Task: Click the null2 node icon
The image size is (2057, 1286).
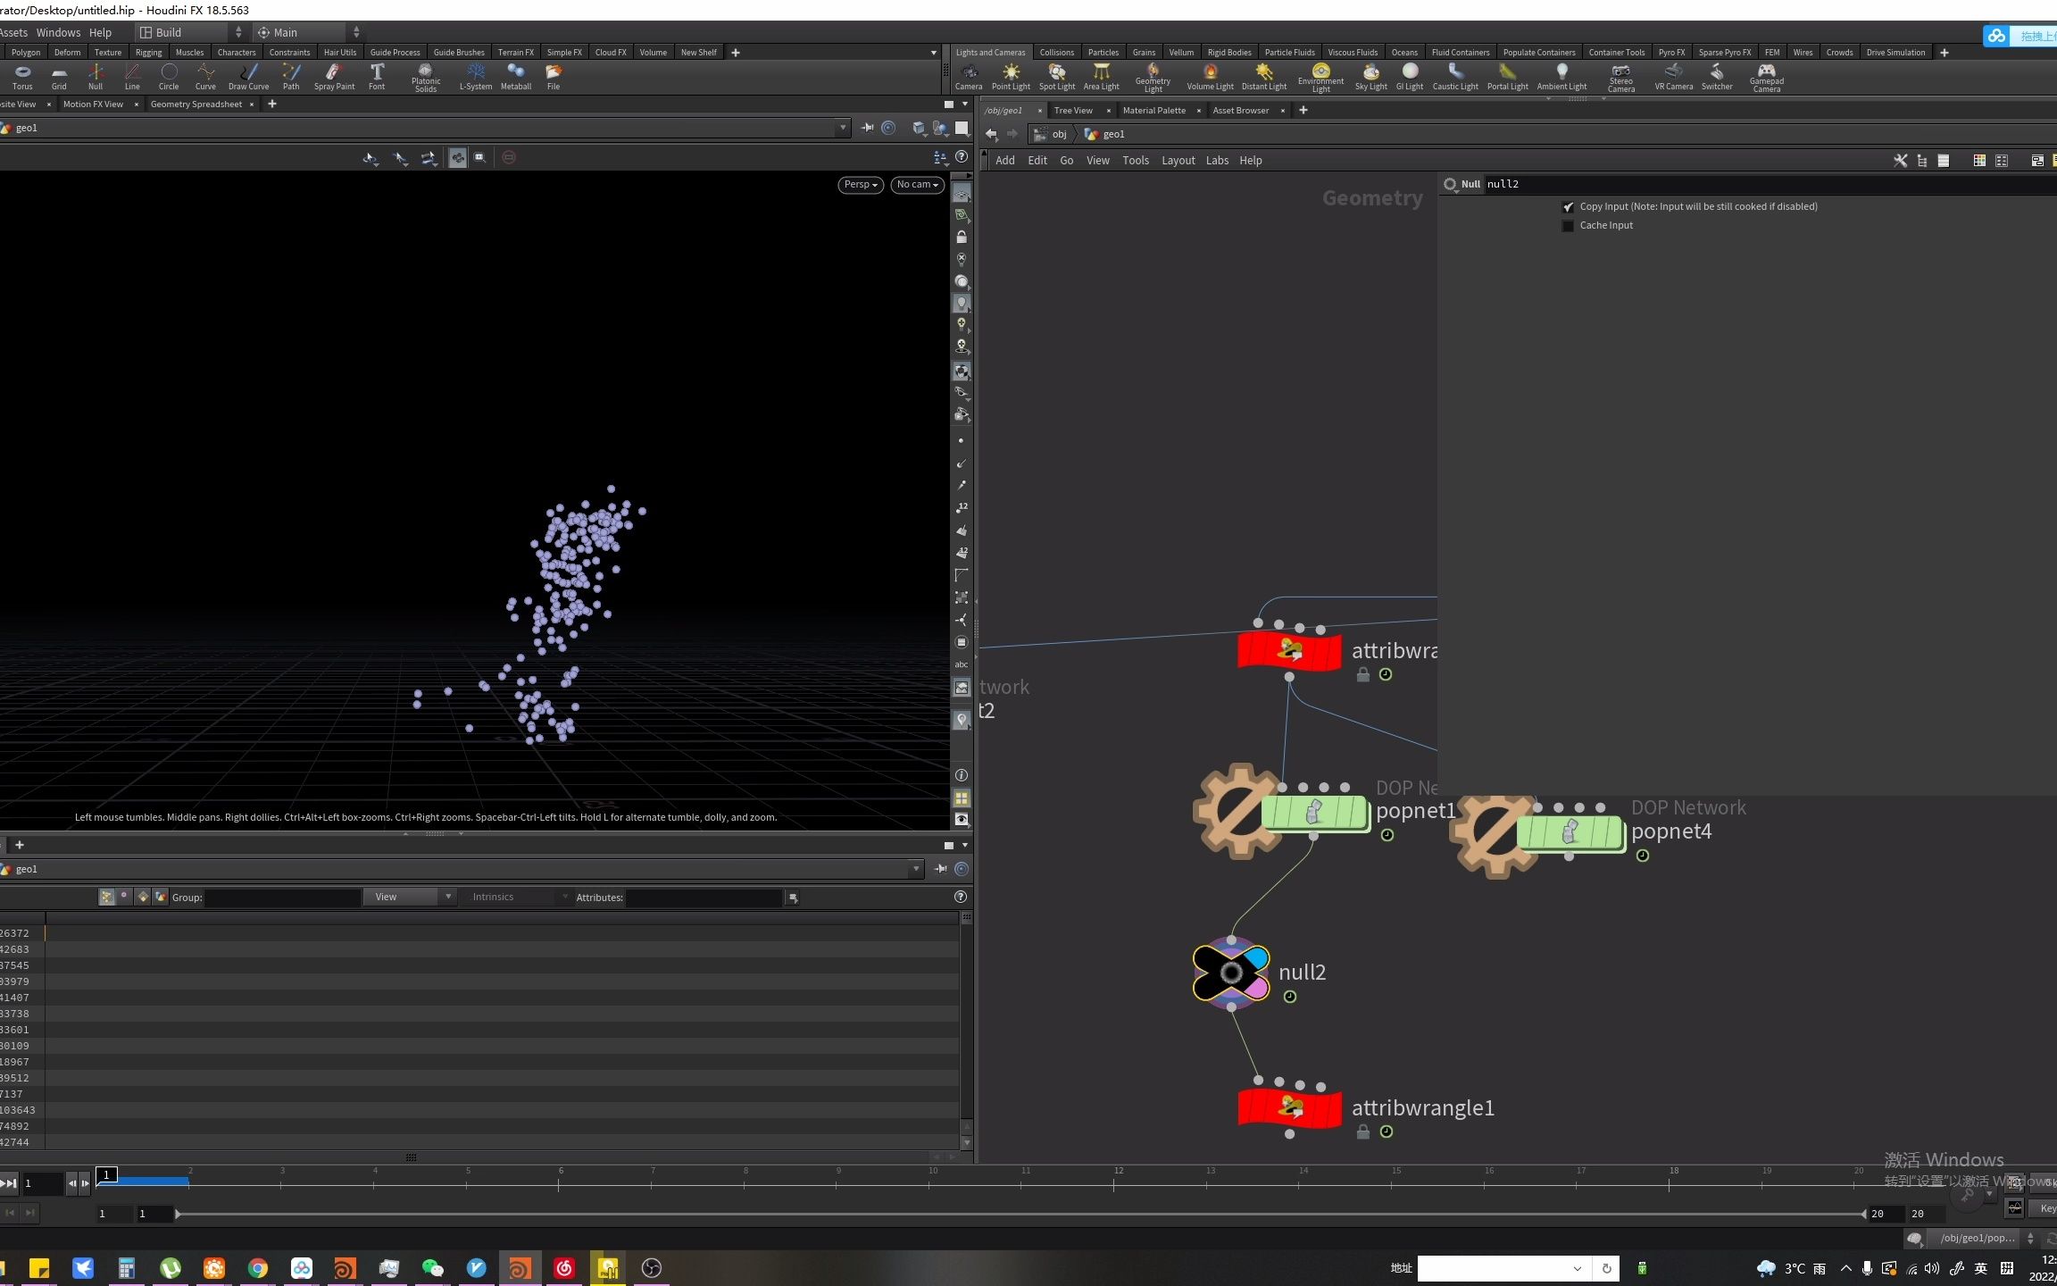Action: tap(1231, 973)
